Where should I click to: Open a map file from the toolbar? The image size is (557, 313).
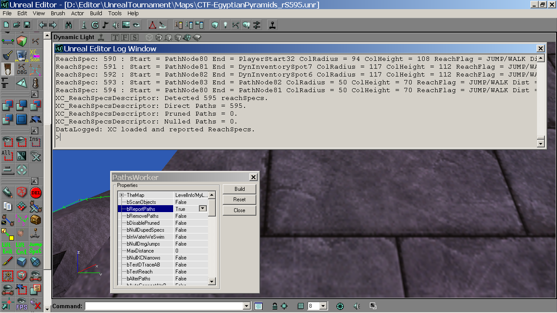pyautogui.click(x=17, y=25)
